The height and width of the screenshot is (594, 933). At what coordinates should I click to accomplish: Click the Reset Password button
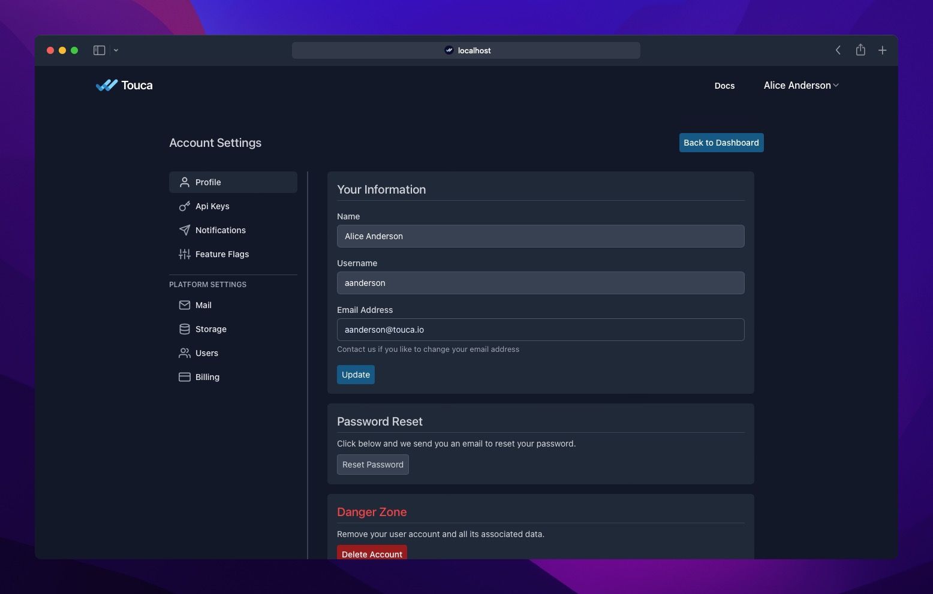point(373,465)
